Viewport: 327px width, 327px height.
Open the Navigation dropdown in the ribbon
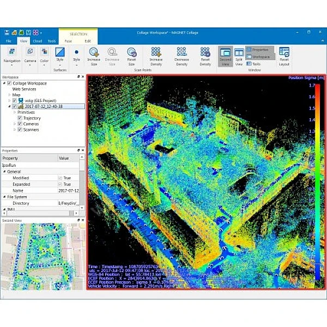[12, 60]
